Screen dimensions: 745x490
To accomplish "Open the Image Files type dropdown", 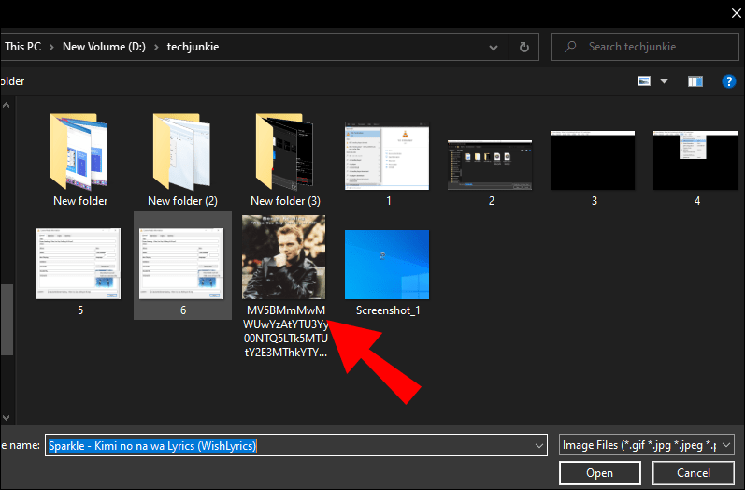I will (x=647, y=445).
